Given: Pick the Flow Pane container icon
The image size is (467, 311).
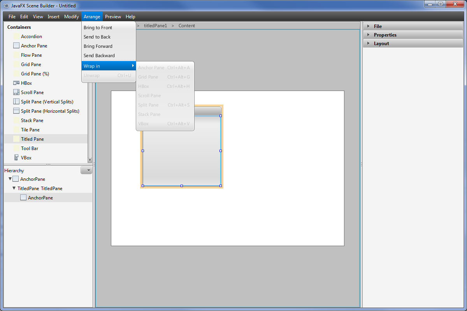Looking at the screenshot, I should pyautogui.click(x=16, y=55).
